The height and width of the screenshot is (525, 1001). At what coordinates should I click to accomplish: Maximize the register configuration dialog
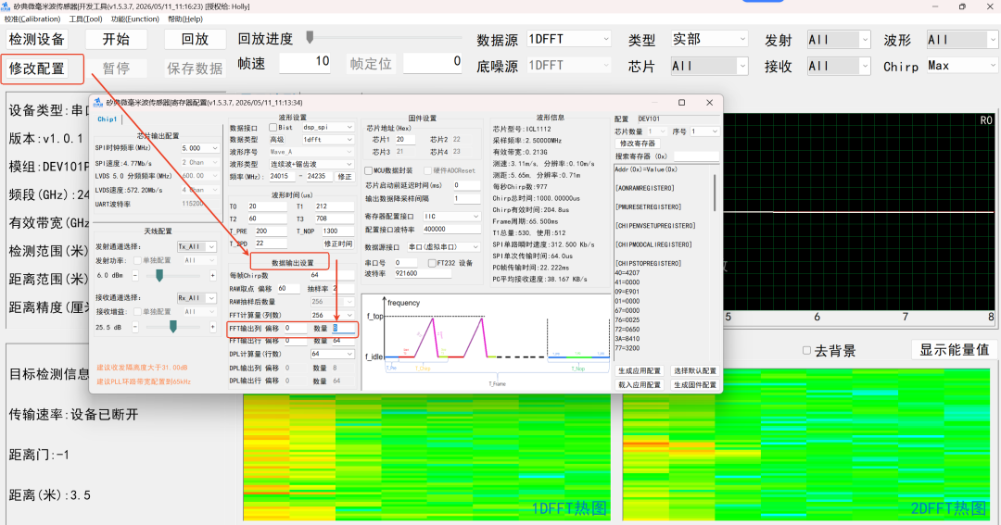[x=682, y=102]
